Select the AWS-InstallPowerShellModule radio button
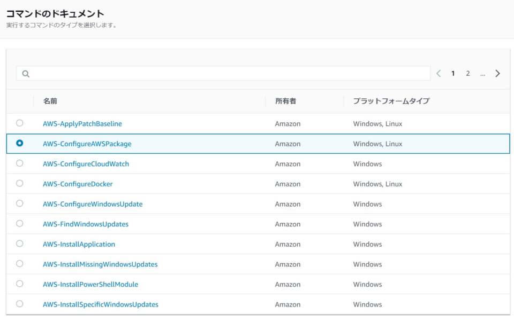Screen dimensions: 514x321 [x=20, y=284]
